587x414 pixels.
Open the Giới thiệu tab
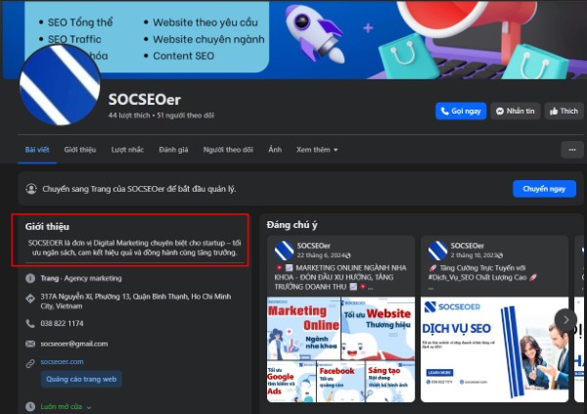click(x=80, y=150)
